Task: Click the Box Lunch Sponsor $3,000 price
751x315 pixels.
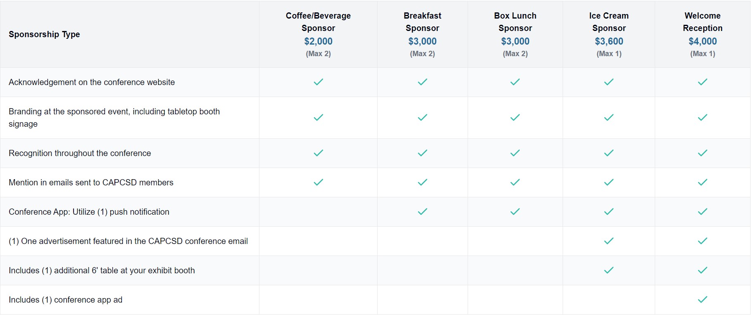Action: (x=515, y=41)
